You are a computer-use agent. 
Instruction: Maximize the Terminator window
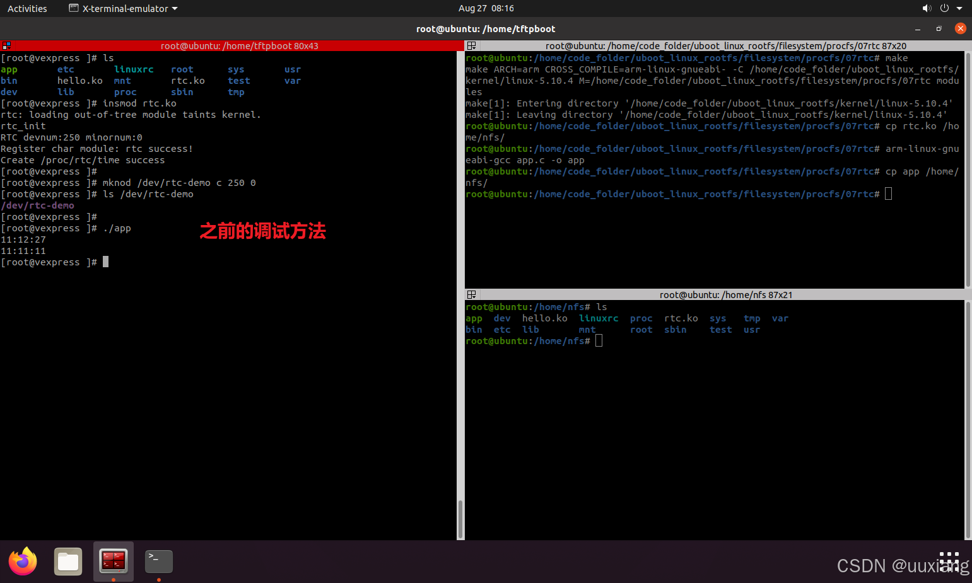[x=939, y=29]
